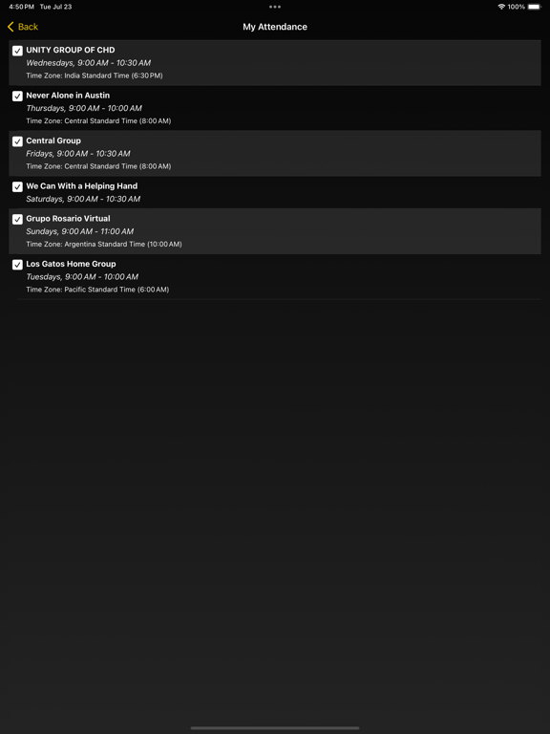Toggle the Central Group checkbox

click(17, 141)
